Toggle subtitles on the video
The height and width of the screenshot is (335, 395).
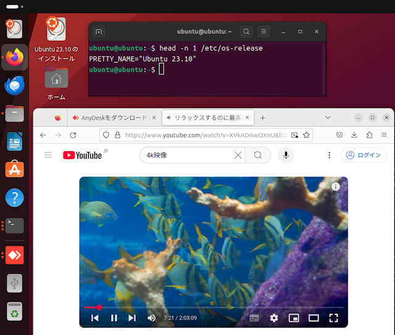[254, 318]
